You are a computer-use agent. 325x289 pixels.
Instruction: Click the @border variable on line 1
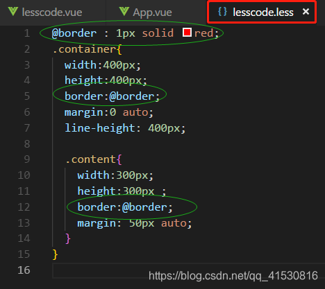tap(74, 33)
